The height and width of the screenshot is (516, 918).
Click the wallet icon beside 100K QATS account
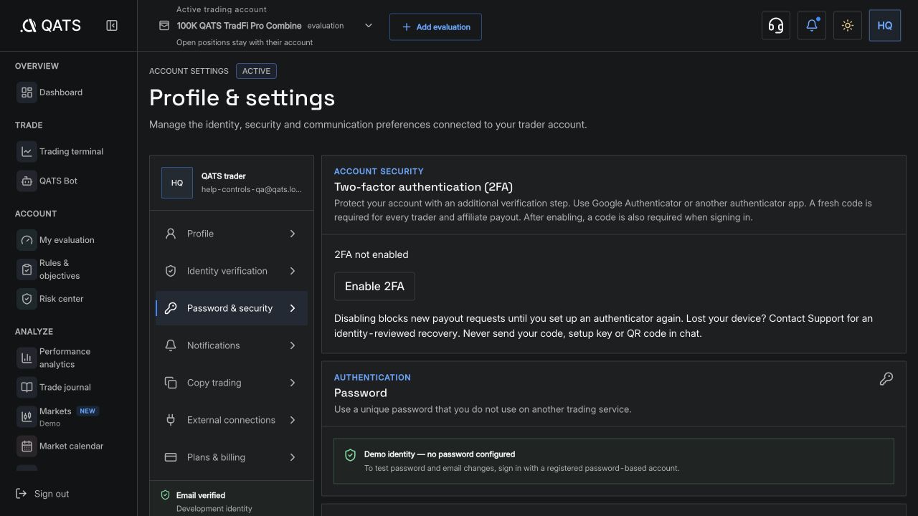[164, 26]
